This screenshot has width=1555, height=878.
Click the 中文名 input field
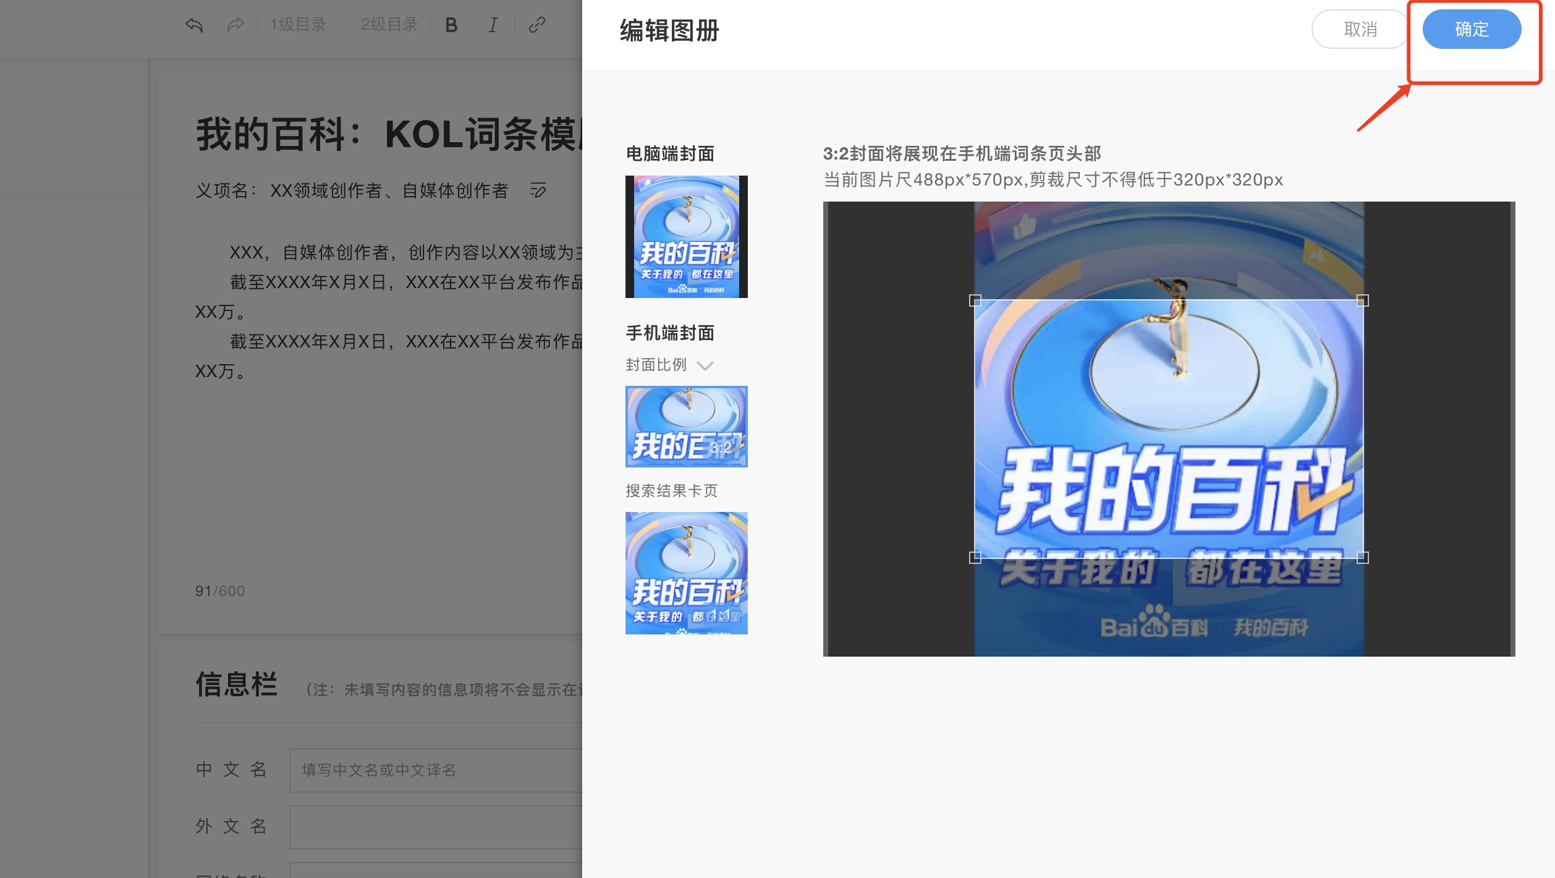[x=436, y=770]
